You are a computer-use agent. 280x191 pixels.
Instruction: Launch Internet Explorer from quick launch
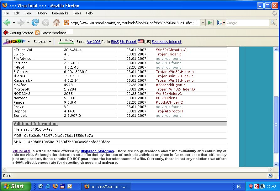pos(48,186)
